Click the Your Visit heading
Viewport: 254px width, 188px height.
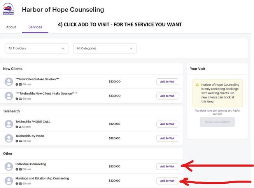click(198, 69)
